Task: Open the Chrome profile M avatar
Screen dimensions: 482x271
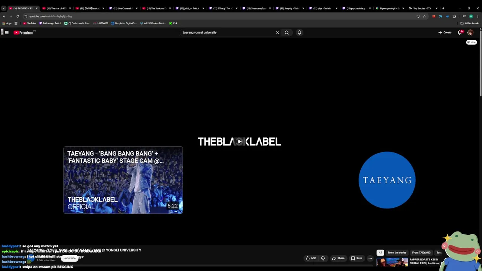Action: pos(471,16)
